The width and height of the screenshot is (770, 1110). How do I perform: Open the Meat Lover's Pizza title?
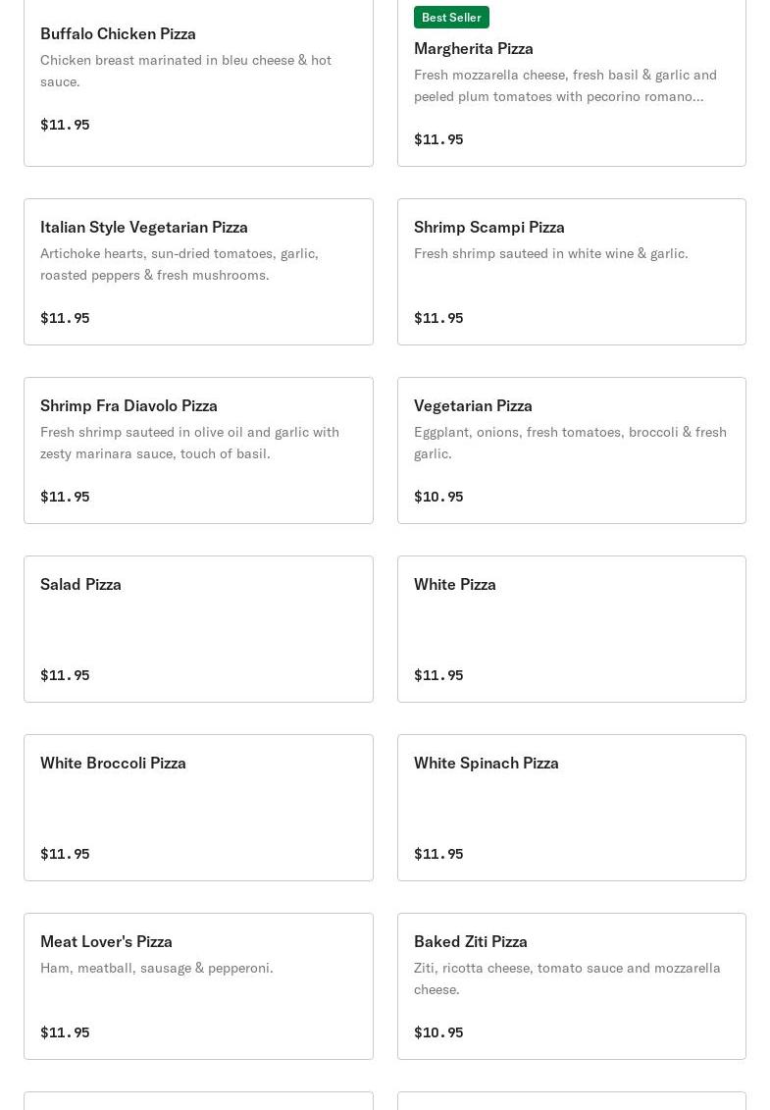click(106, 941)
